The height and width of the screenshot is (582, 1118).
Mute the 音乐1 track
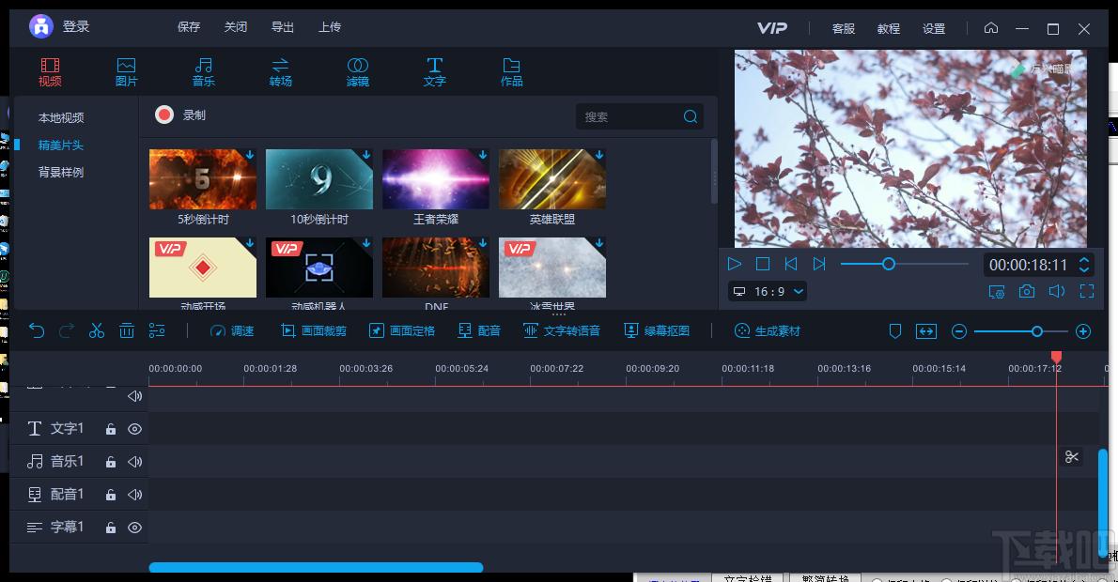point(134,462)
